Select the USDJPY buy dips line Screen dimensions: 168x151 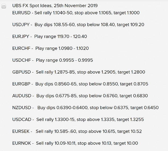point(78,25)
